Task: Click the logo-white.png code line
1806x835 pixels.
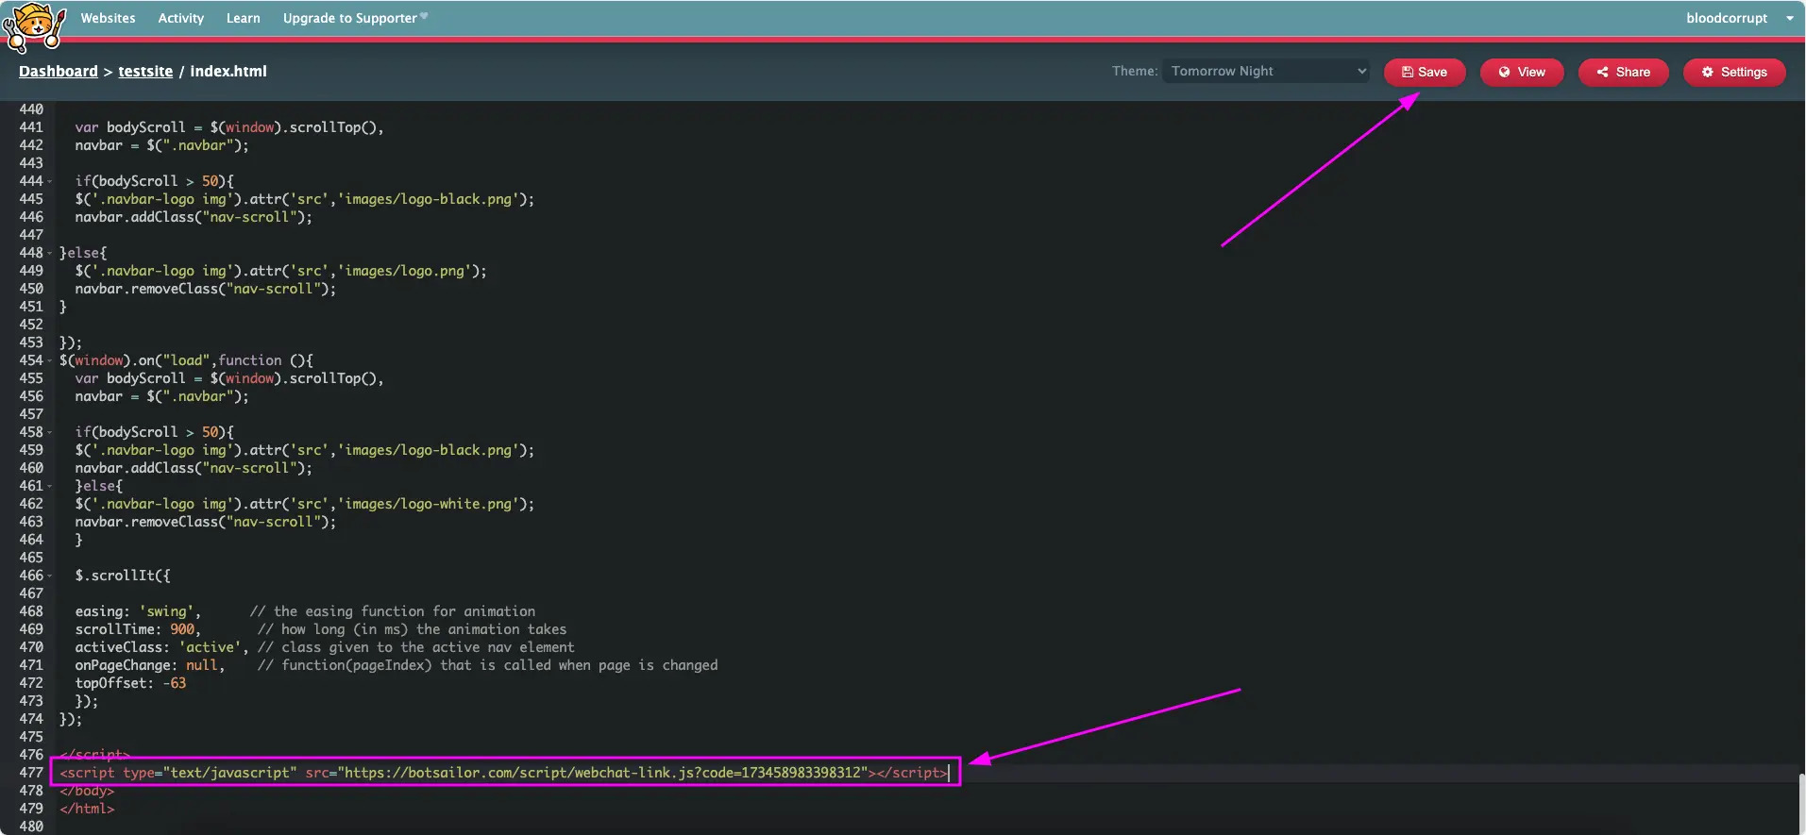Action: pyautogui.click(x=304, y=504)
